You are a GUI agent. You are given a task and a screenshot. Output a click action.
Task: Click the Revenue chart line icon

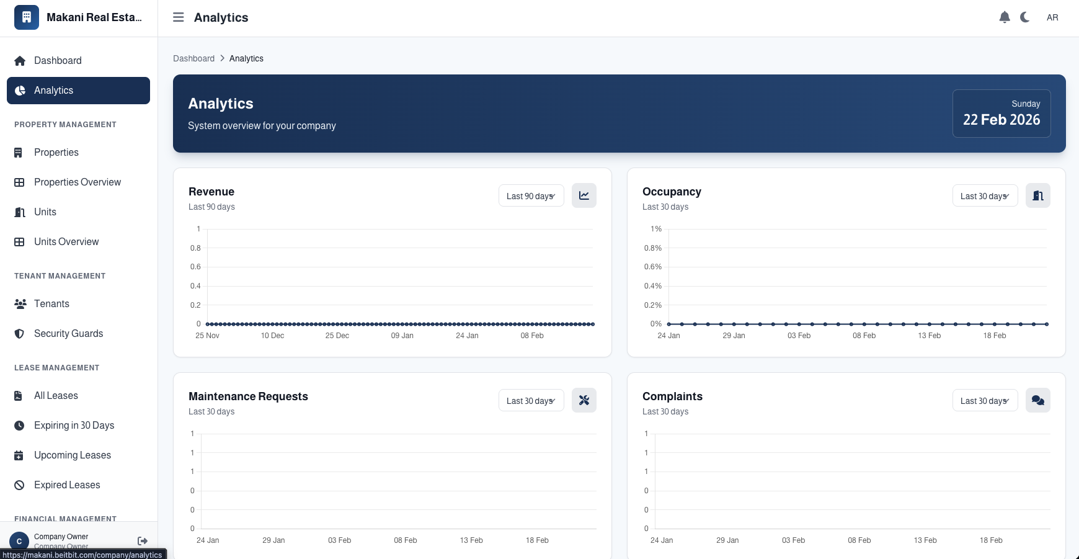pyautogui.click(x=584, y=195)
